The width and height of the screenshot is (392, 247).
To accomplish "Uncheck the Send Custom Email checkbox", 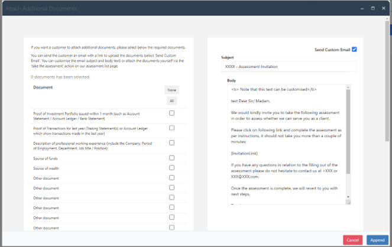I will coord(354,50).
